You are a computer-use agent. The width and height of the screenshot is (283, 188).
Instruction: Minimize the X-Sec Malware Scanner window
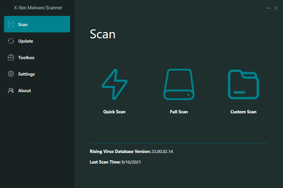click(269, 8)
